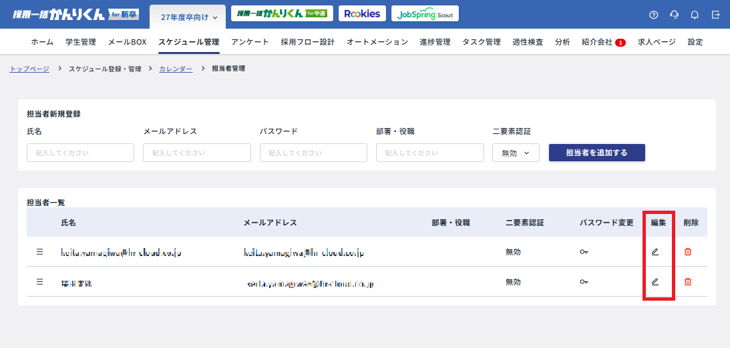Open the JobSpring Scout button

[425, 13]
